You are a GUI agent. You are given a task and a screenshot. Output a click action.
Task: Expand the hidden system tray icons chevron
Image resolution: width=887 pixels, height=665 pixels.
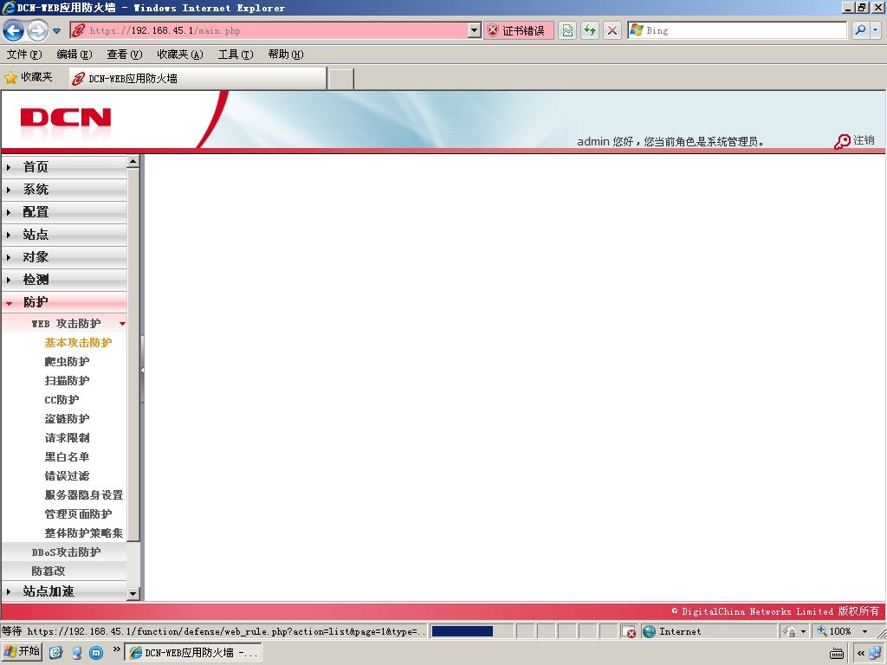pos(861,653)
